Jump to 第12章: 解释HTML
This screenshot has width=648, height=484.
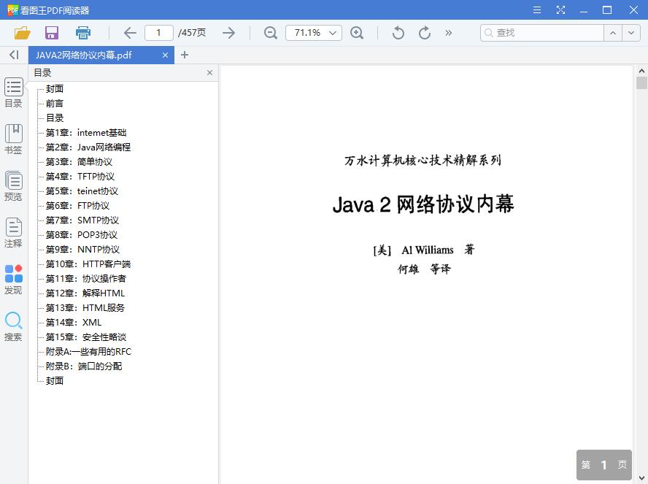[85, 293]
